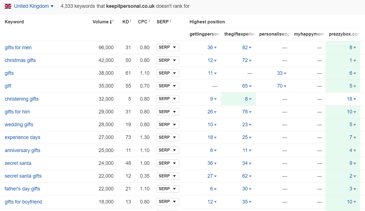Expand SERP dropdown for 'experience days'
Image resolution: width=365 pixels, height=211 pixels.
tap(167, 137)
